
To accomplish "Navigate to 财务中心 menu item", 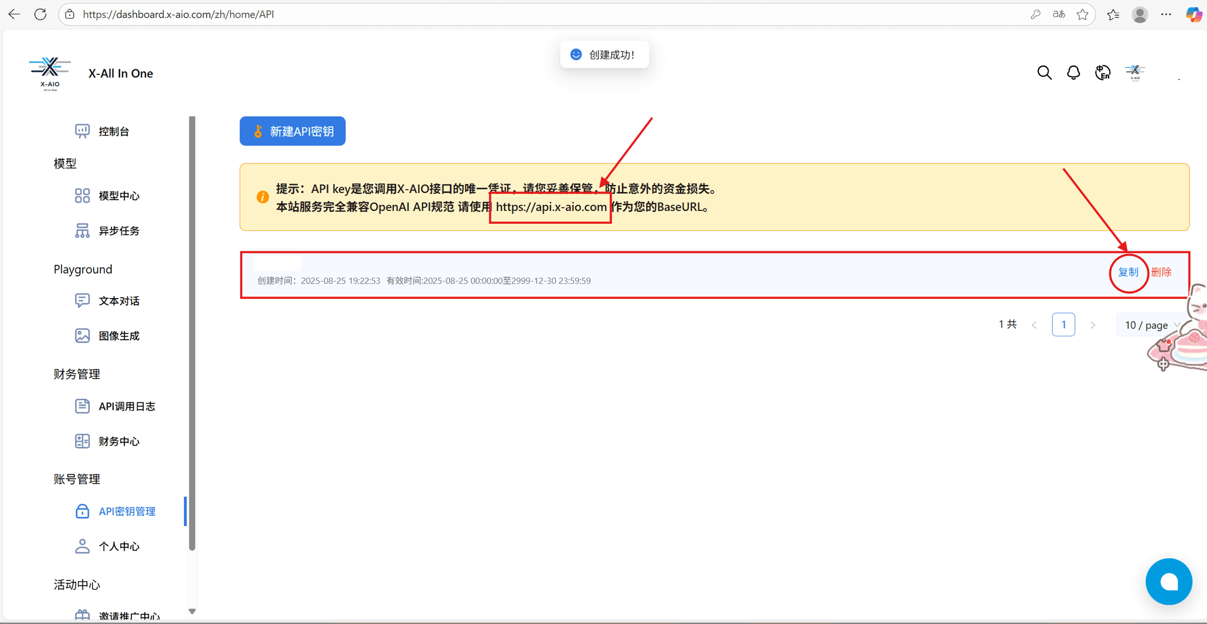I will tap(119, 441).
